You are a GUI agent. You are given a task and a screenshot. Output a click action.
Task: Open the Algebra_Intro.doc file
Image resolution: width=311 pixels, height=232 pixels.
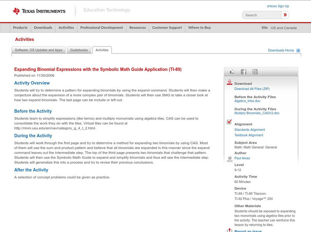(247, 101)
